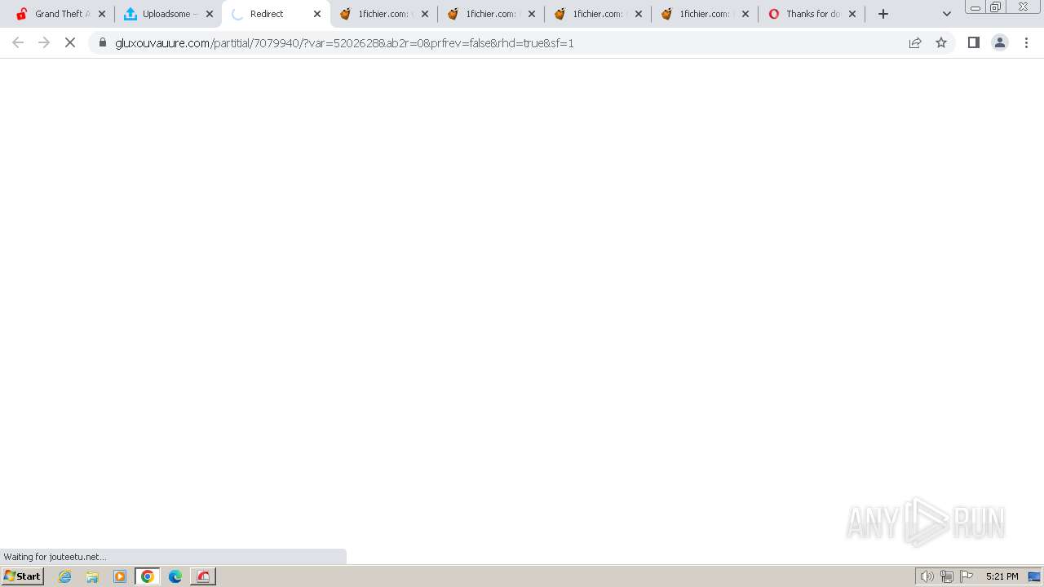Viewport: 1044px width, 587px height.
Task: Open network tray icon
Action: coord(947,576)
